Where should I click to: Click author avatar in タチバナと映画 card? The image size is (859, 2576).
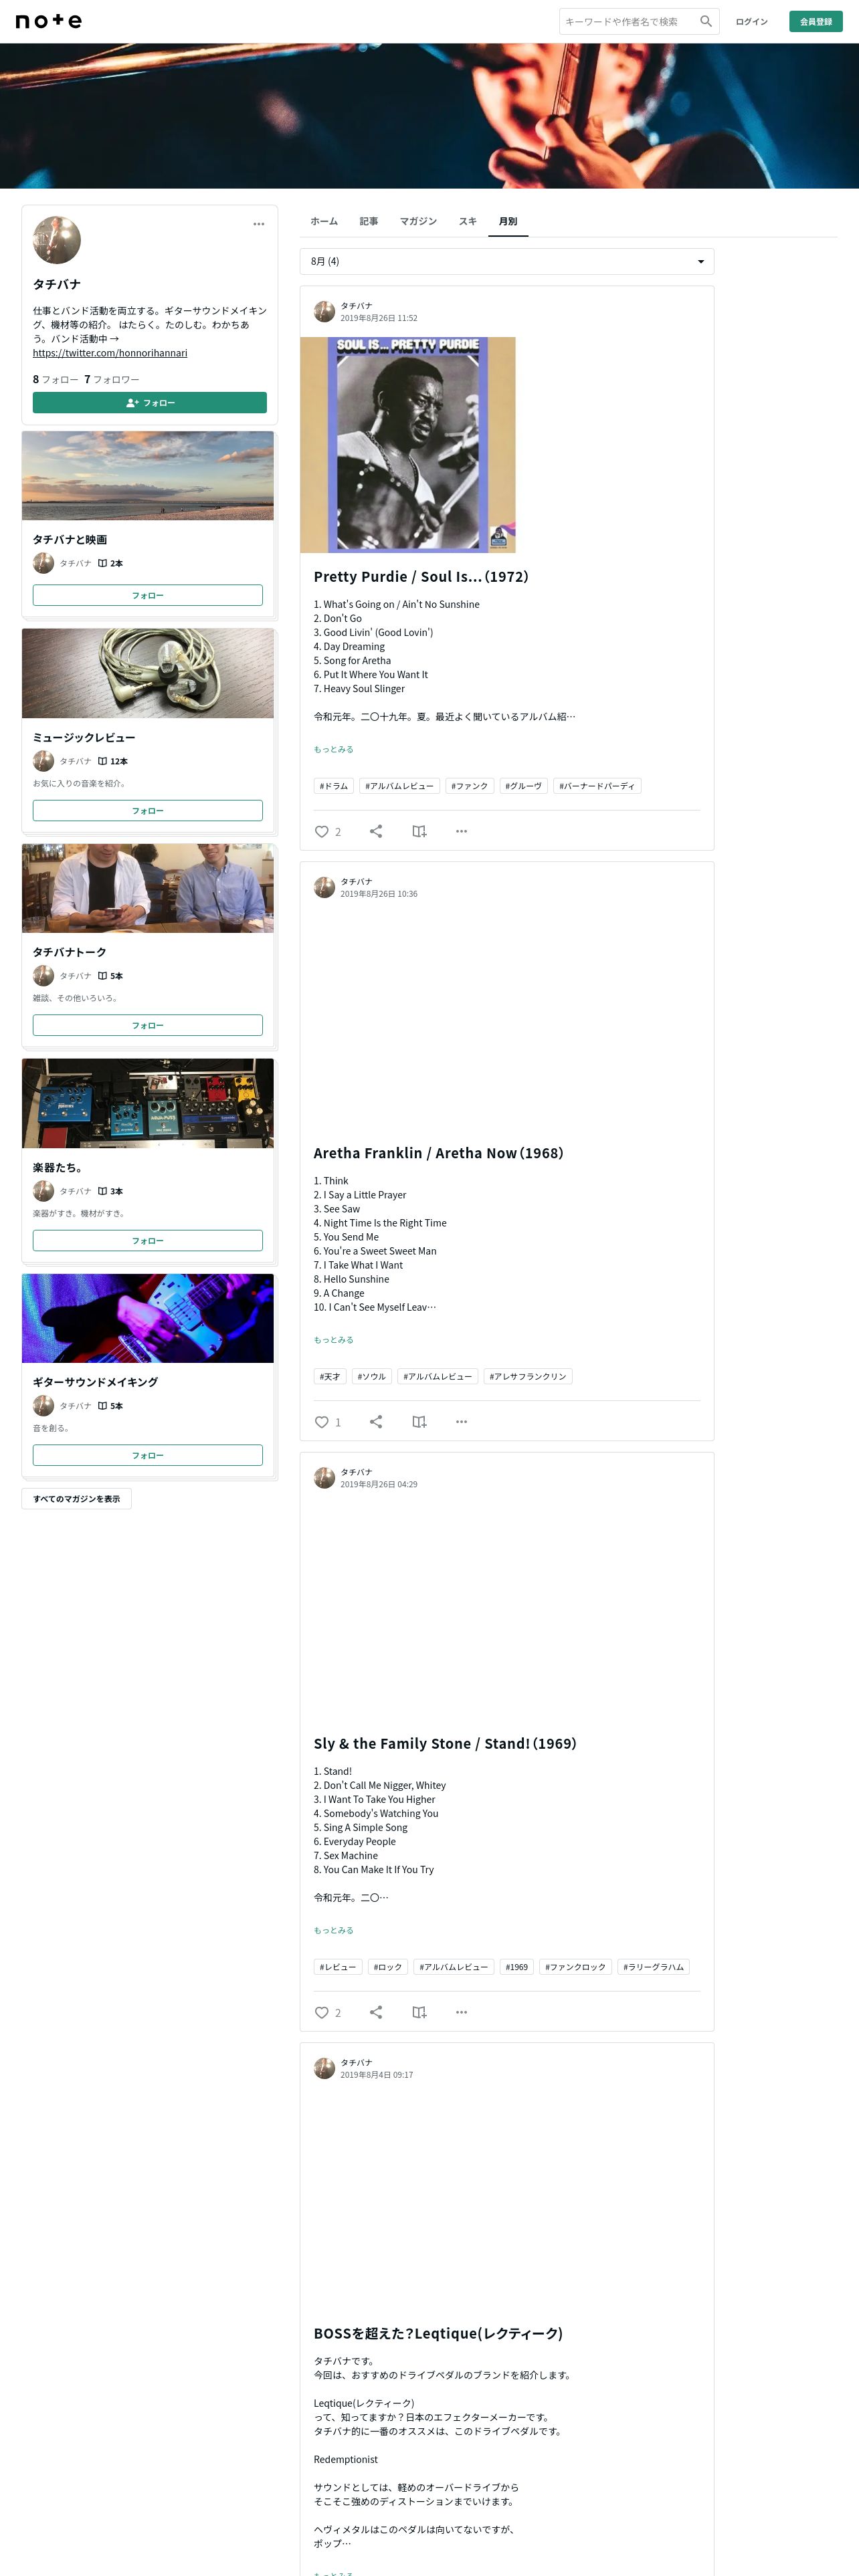click(43, 563)
